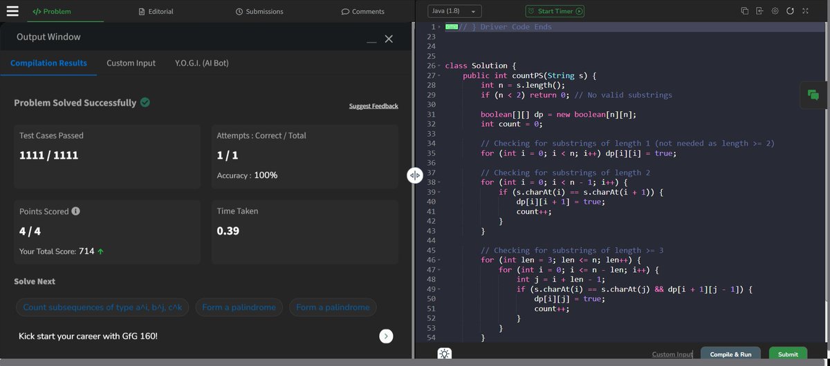Open the chat bubble side widget
Image resolution: width=830 pixels, height=366 pixels.
(813, 95)
